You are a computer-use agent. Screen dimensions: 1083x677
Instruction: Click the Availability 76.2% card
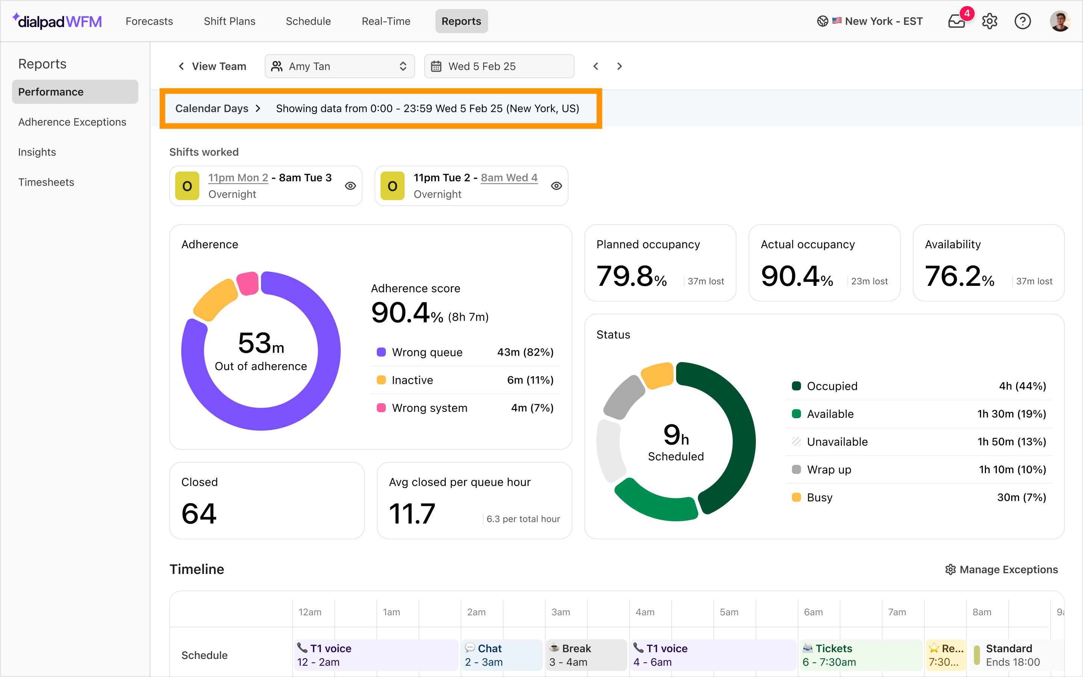989,263
